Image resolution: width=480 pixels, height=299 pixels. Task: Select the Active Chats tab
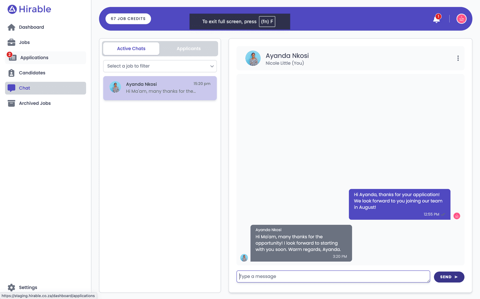click(131, 49)
